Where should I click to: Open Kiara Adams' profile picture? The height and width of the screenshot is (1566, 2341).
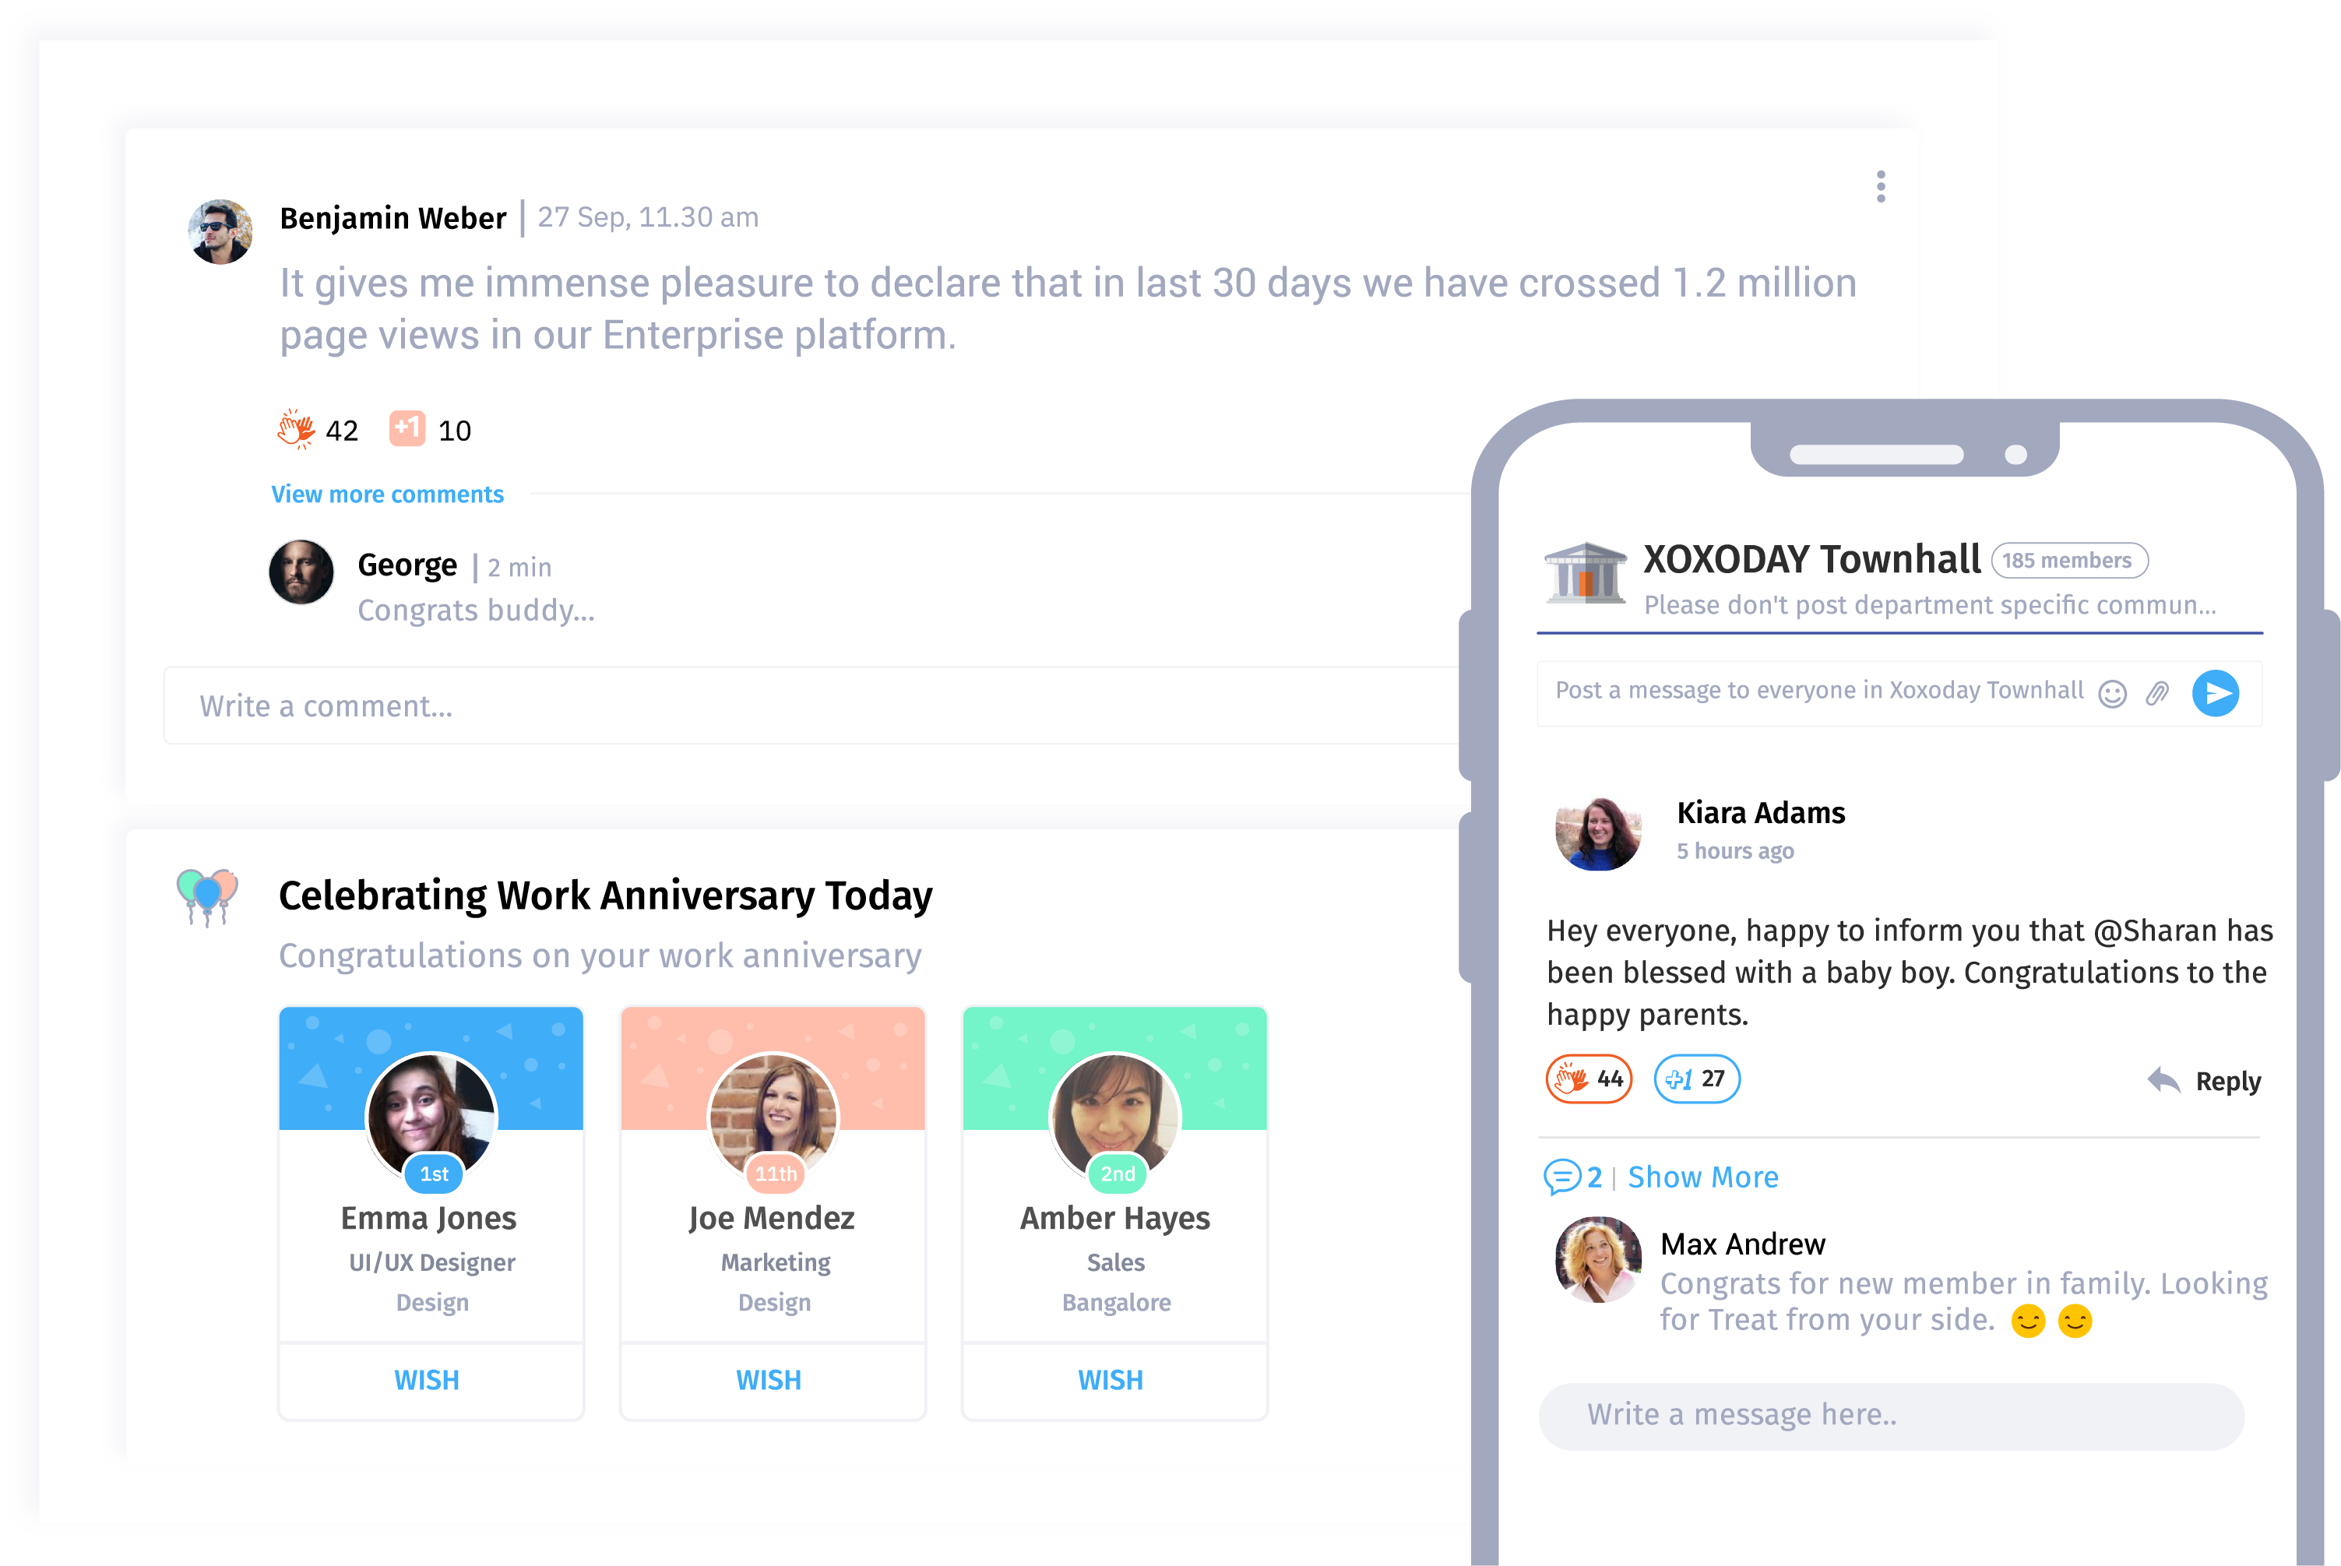(1599, 833)
